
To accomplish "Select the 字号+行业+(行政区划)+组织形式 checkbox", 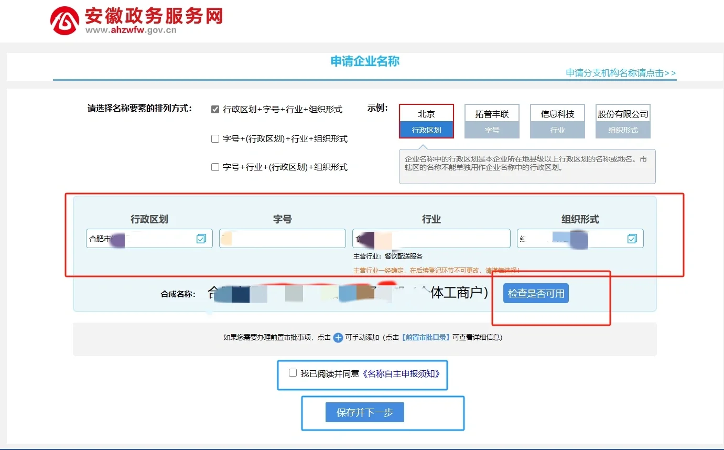I will pos(215,167).
